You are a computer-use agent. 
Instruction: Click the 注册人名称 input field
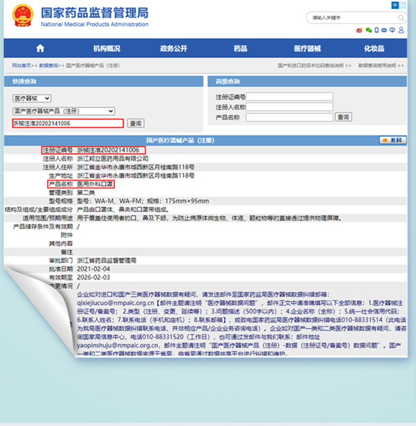pyautogui.click(x=290, y=107)
